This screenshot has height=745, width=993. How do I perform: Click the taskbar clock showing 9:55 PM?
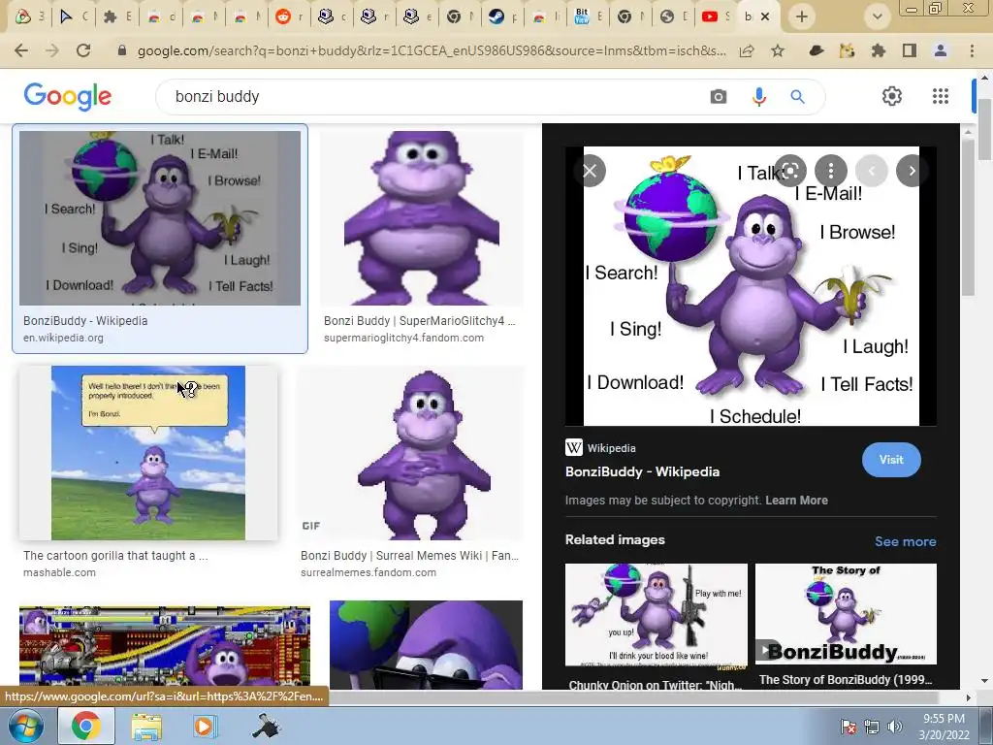coord(944,727)
